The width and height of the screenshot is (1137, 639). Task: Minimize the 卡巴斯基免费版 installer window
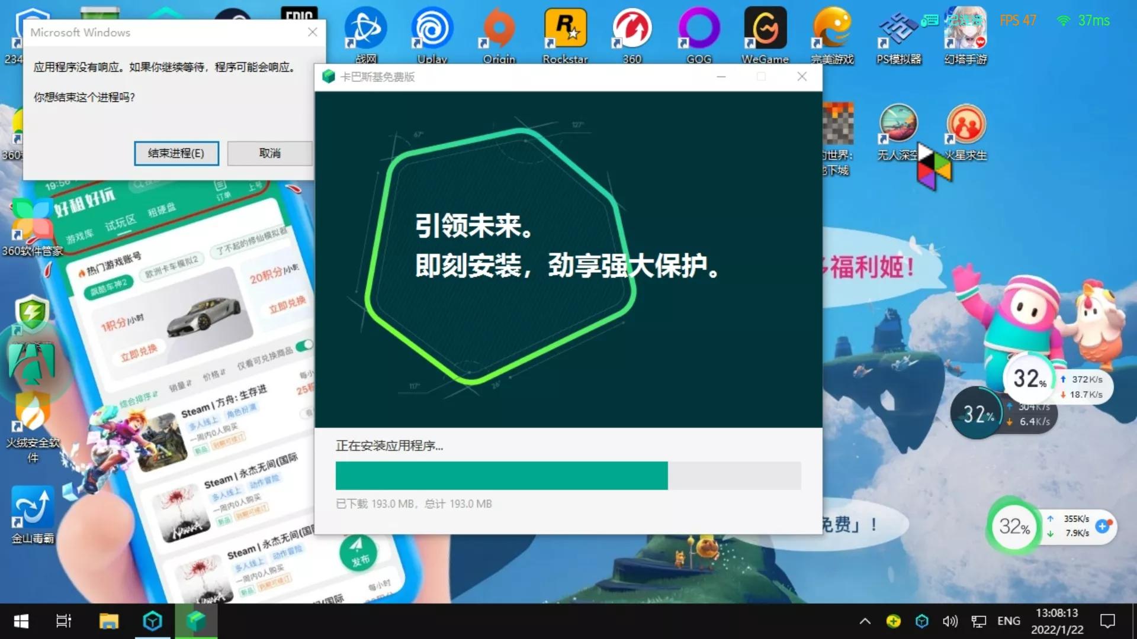coord(721,77)
